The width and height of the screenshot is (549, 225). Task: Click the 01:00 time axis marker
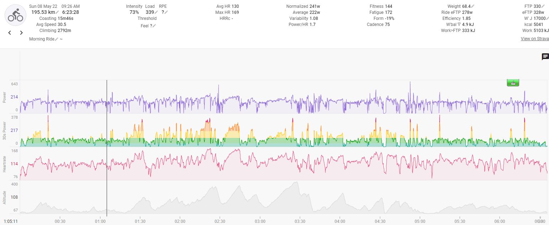point(100,221)
